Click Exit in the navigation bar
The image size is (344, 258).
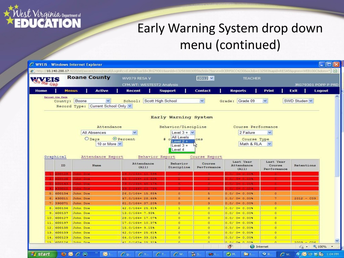293,91
